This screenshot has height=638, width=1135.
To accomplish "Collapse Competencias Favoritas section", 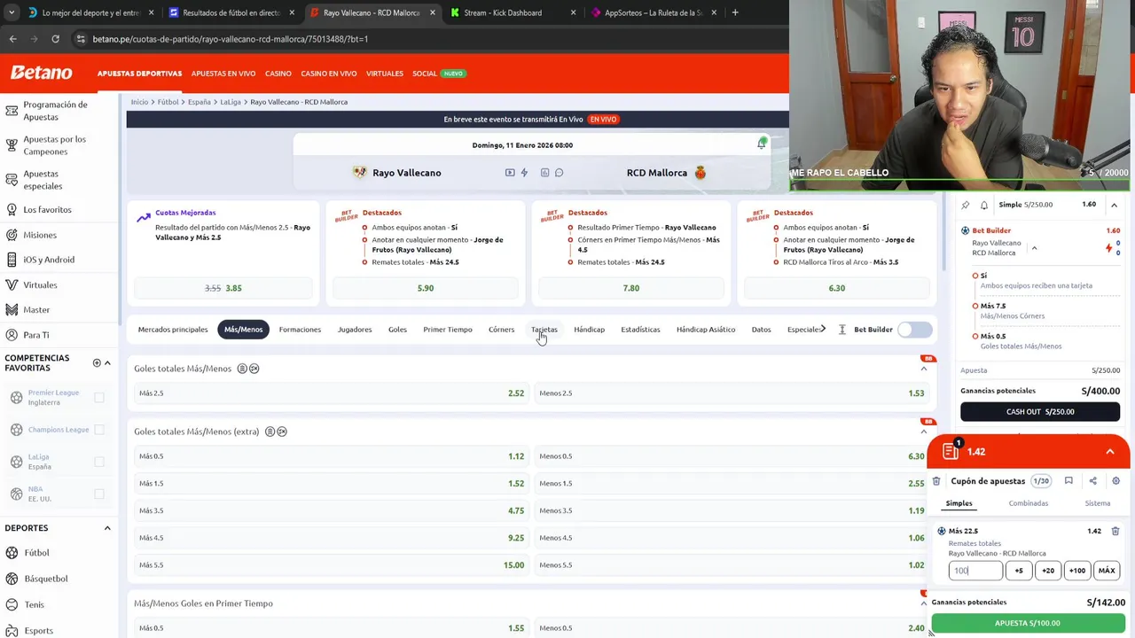I will click(107, 362).
